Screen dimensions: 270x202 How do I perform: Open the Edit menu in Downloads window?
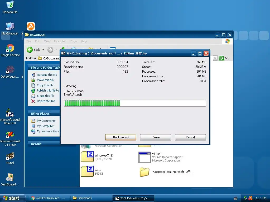(x=37, y=41)
